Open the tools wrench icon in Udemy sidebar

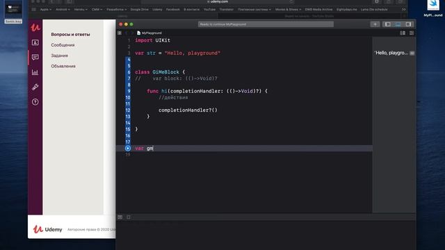click(35, 87)
